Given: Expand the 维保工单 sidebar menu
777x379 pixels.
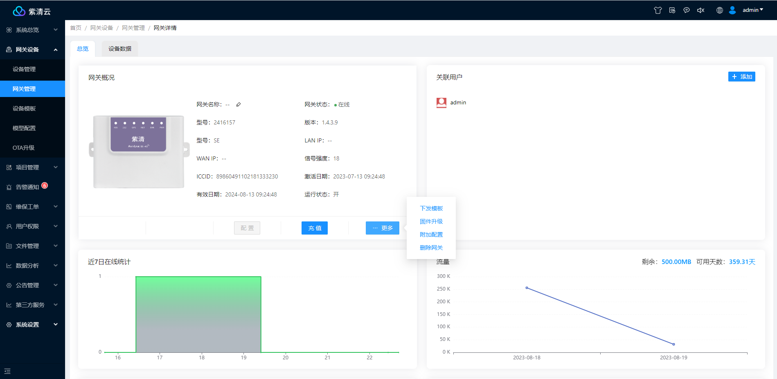Looking at the screenshot, I should 32,207.
